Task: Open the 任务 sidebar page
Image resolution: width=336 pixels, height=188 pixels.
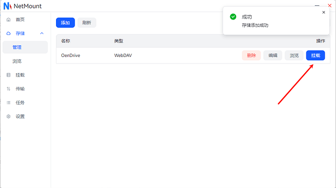Action: [x=25, y=103]
